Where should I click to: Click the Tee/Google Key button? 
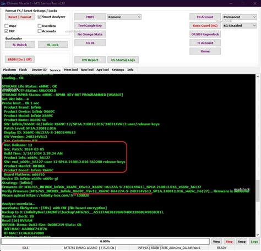[x=90, y=26]
